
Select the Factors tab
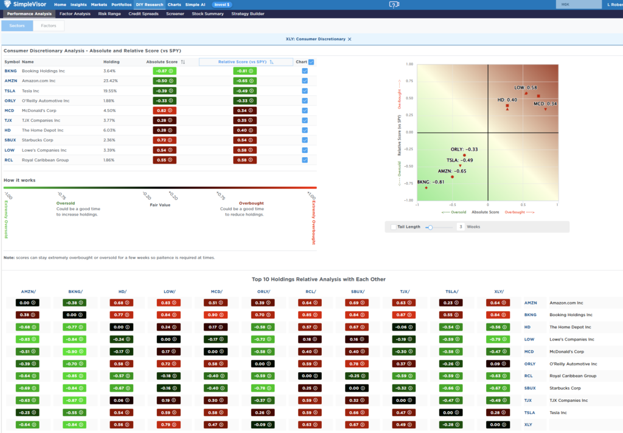[49, 26]
